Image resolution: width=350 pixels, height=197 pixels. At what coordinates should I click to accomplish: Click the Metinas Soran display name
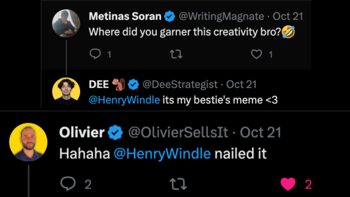[125, 17]
